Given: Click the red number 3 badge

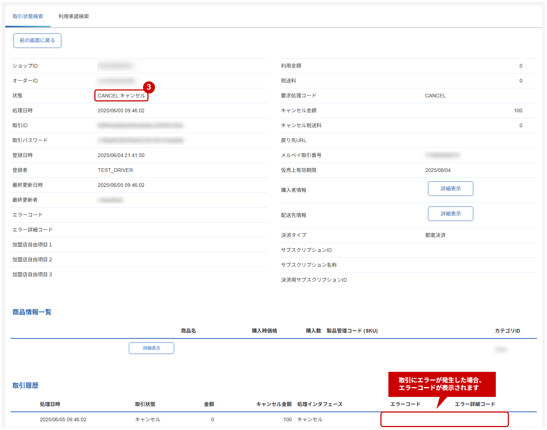Looking at the screenshot, I should [x=149, y=87].
